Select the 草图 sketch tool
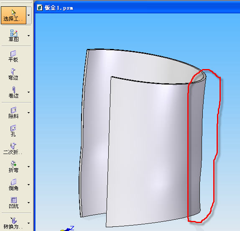240x231 pixels. [x=13, y=36]
